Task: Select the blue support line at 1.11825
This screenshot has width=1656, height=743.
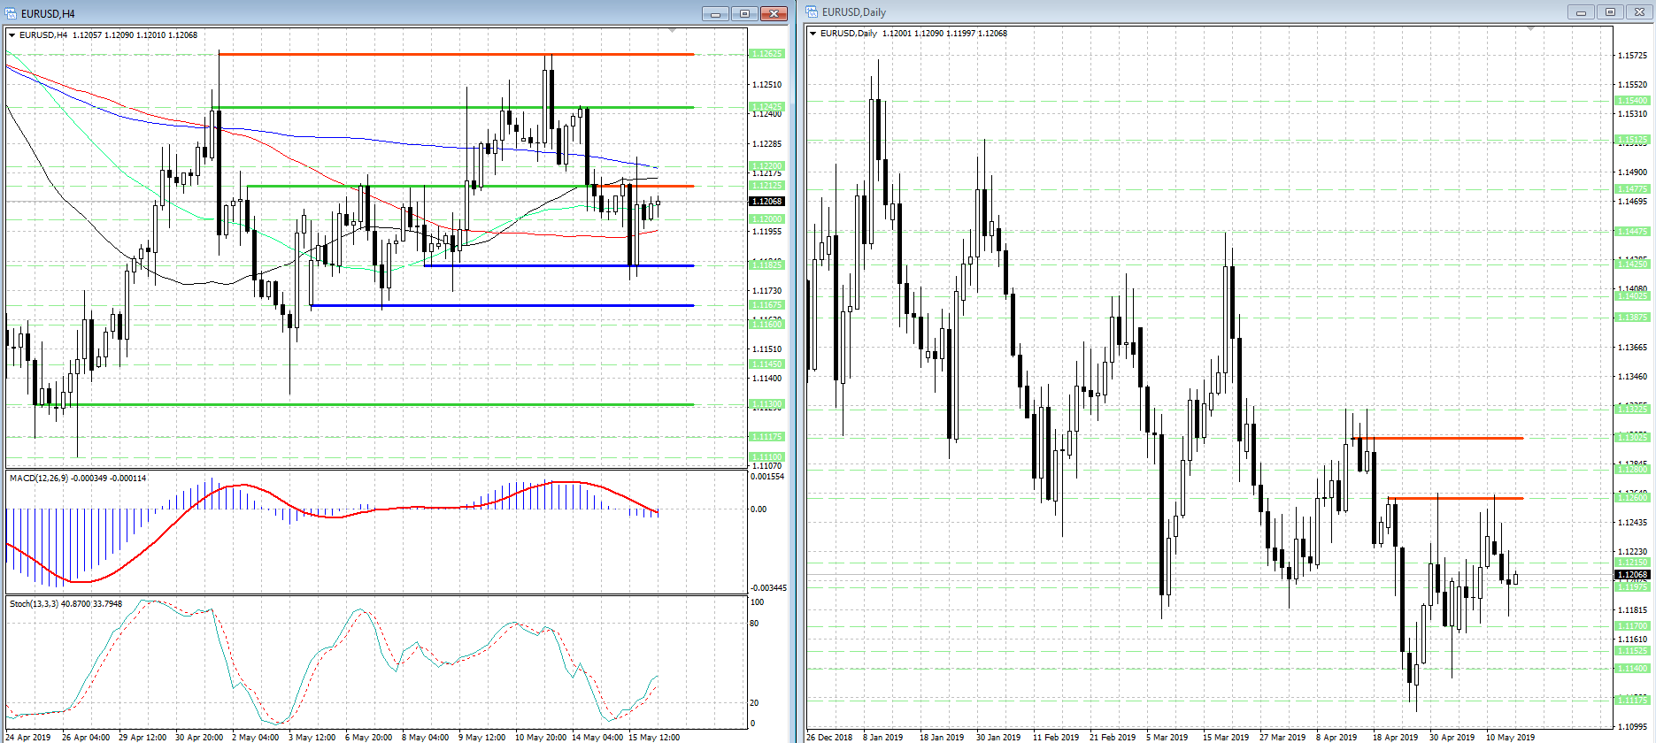Action: pyautogui.click(x=558, y=265)
